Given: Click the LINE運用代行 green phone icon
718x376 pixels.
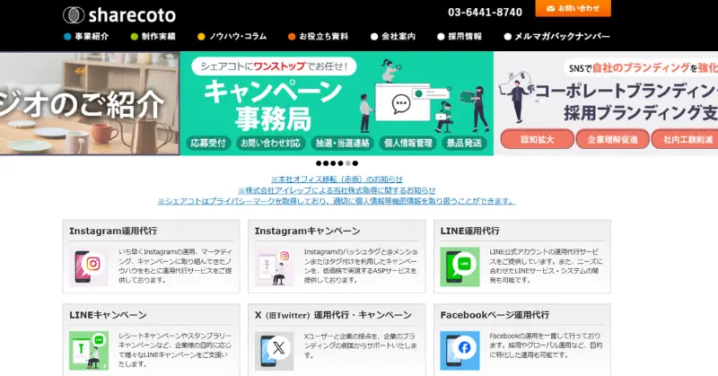Looking at the screenshot, I should click(x=460, y=267).
